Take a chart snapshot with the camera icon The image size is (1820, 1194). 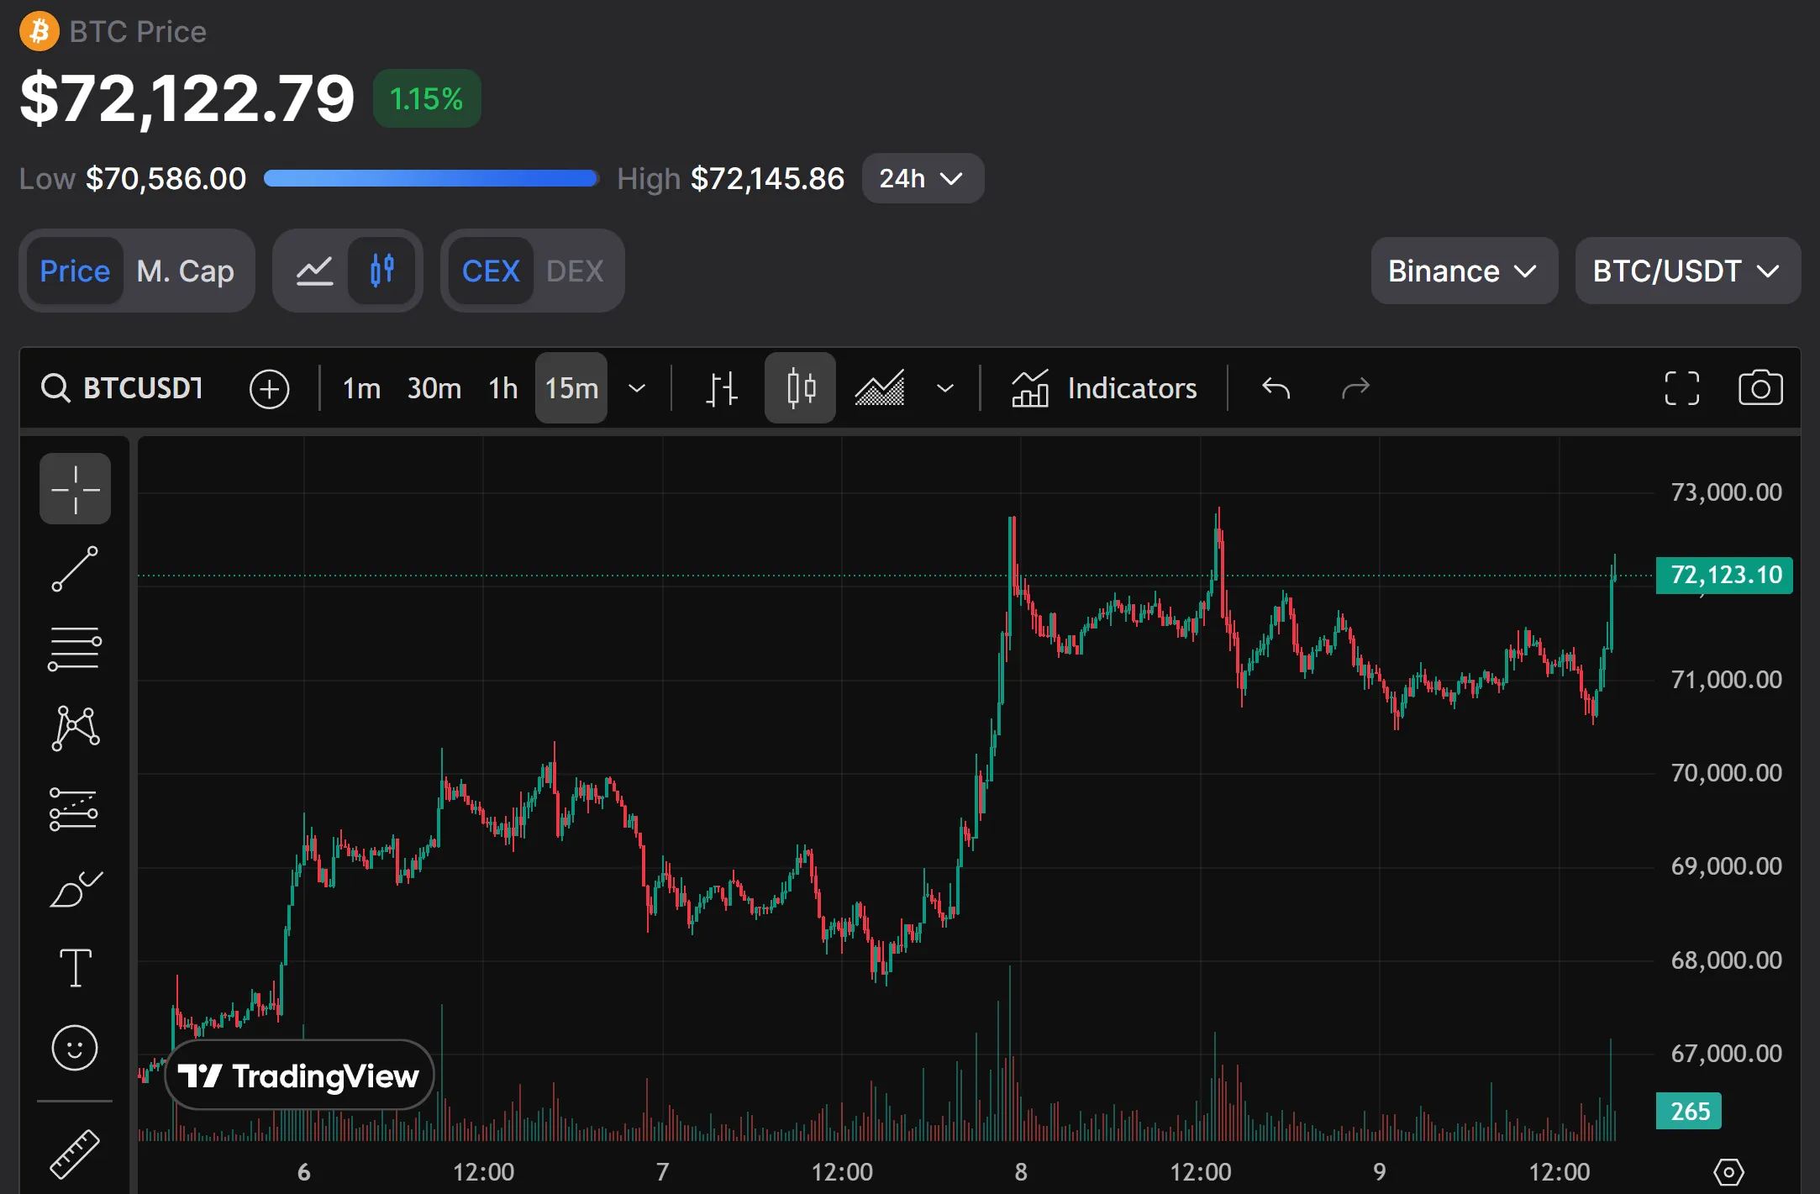(1760, 387)
